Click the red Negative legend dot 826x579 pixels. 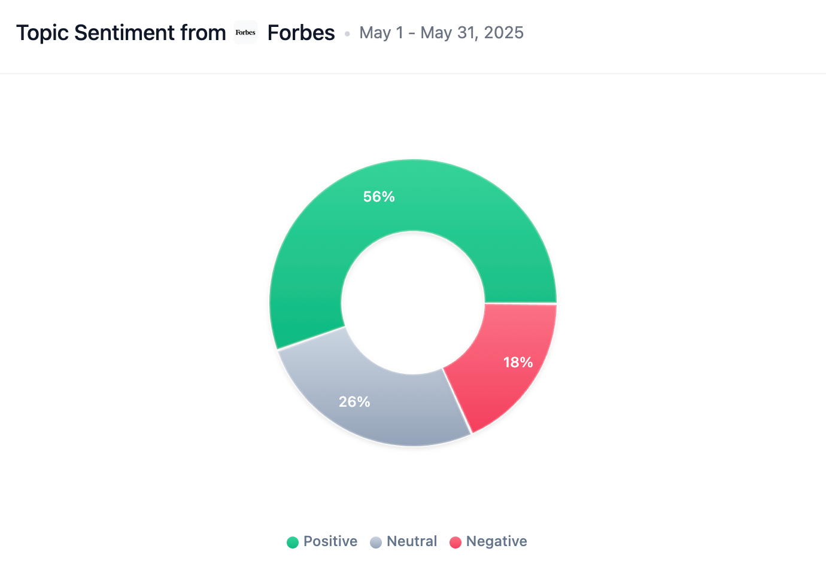[x=455, y=543]
